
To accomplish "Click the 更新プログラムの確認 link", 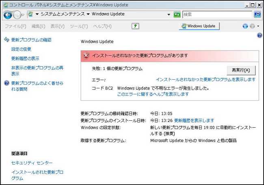I will point(31,40).
